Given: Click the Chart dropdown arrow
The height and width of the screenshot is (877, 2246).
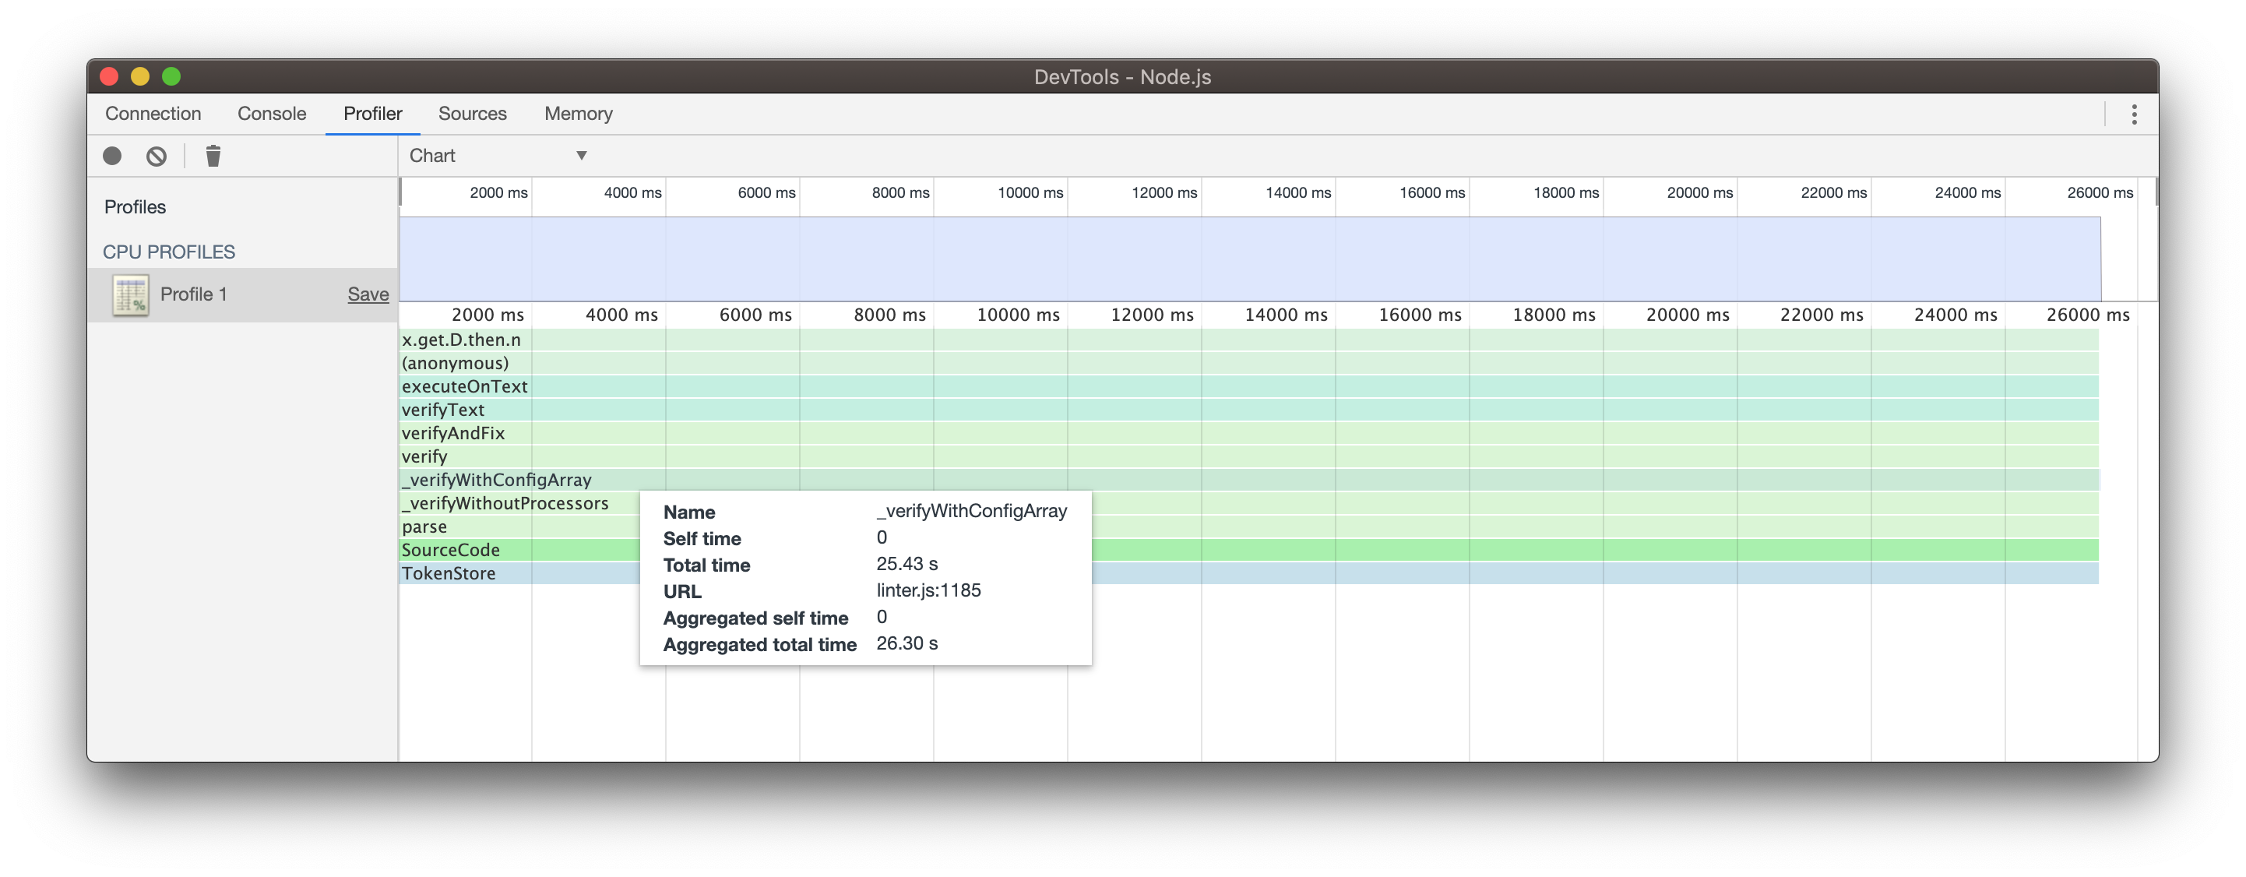Looking at the screenshot, I should point(581,155).
